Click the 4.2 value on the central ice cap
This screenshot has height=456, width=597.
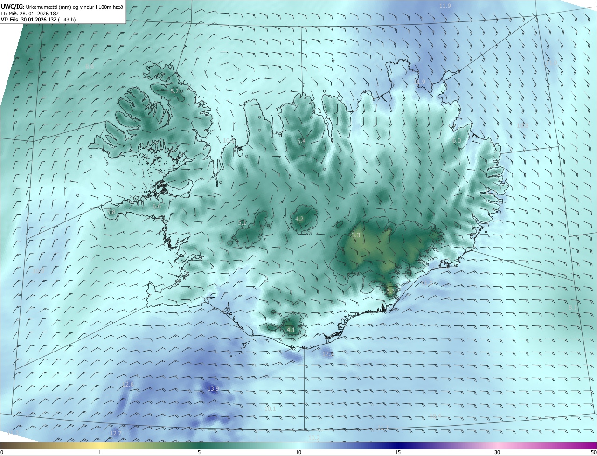pos(299,219)
